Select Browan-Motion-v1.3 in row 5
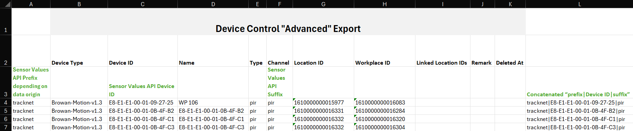633x131 pixels. tap(79, 111)
